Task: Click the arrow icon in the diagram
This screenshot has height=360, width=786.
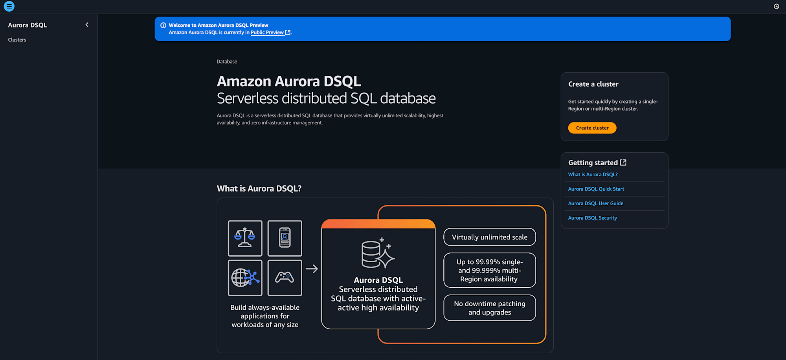Action: tap(312, 269)
